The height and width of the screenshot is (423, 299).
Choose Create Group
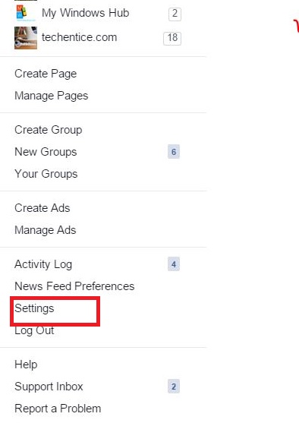point(49,130)
